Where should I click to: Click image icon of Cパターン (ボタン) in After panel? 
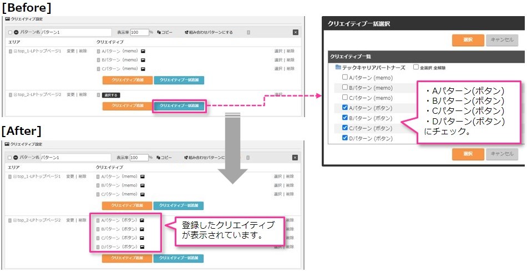click(142, 238)
